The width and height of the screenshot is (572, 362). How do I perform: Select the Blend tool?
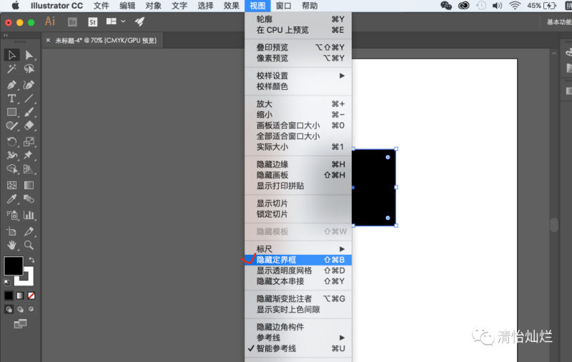pyautogui.click(x=29, y=198)
